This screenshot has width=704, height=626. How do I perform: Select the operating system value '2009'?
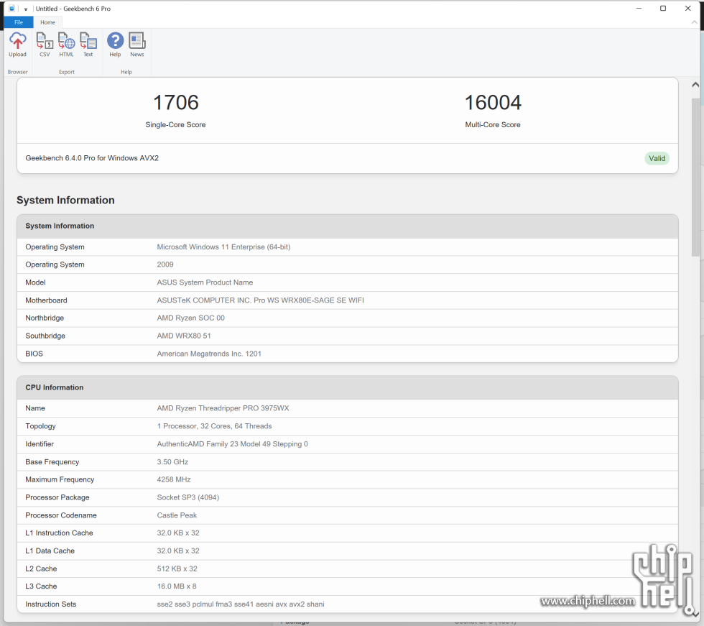pos(165,264)
